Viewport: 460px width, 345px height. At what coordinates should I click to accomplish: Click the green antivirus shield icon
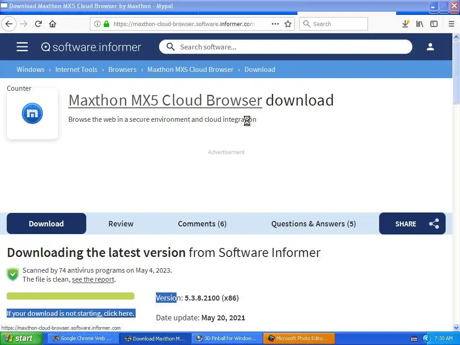click(13, 274)
